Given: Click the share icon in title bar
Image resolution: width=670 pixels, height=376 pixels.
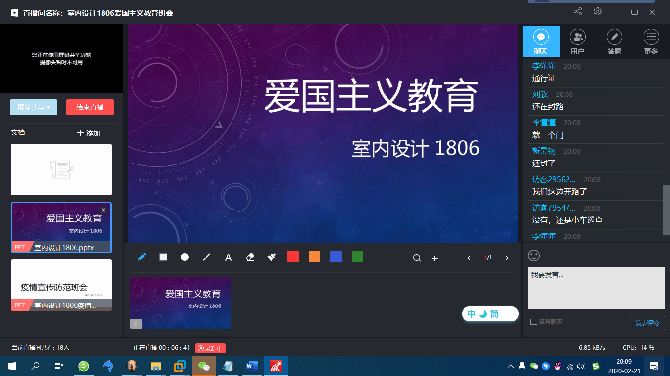Looking at the screenshot, I should [x=578, y=12].
